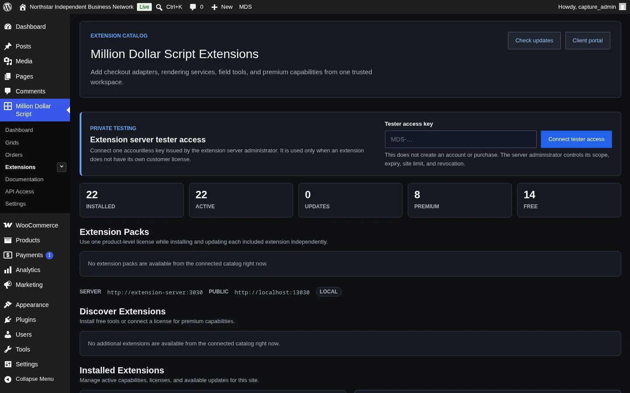Click the Plugins plug icon
The width and height of the screenshot is (630, 393).
click(x=8, y=320)
